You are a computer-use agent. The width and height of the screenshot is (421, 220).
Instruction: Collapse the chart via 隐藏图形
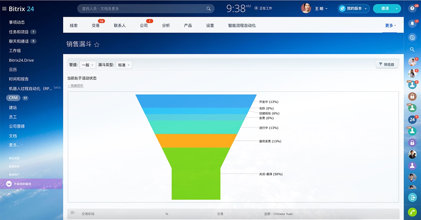coord(75,86)
